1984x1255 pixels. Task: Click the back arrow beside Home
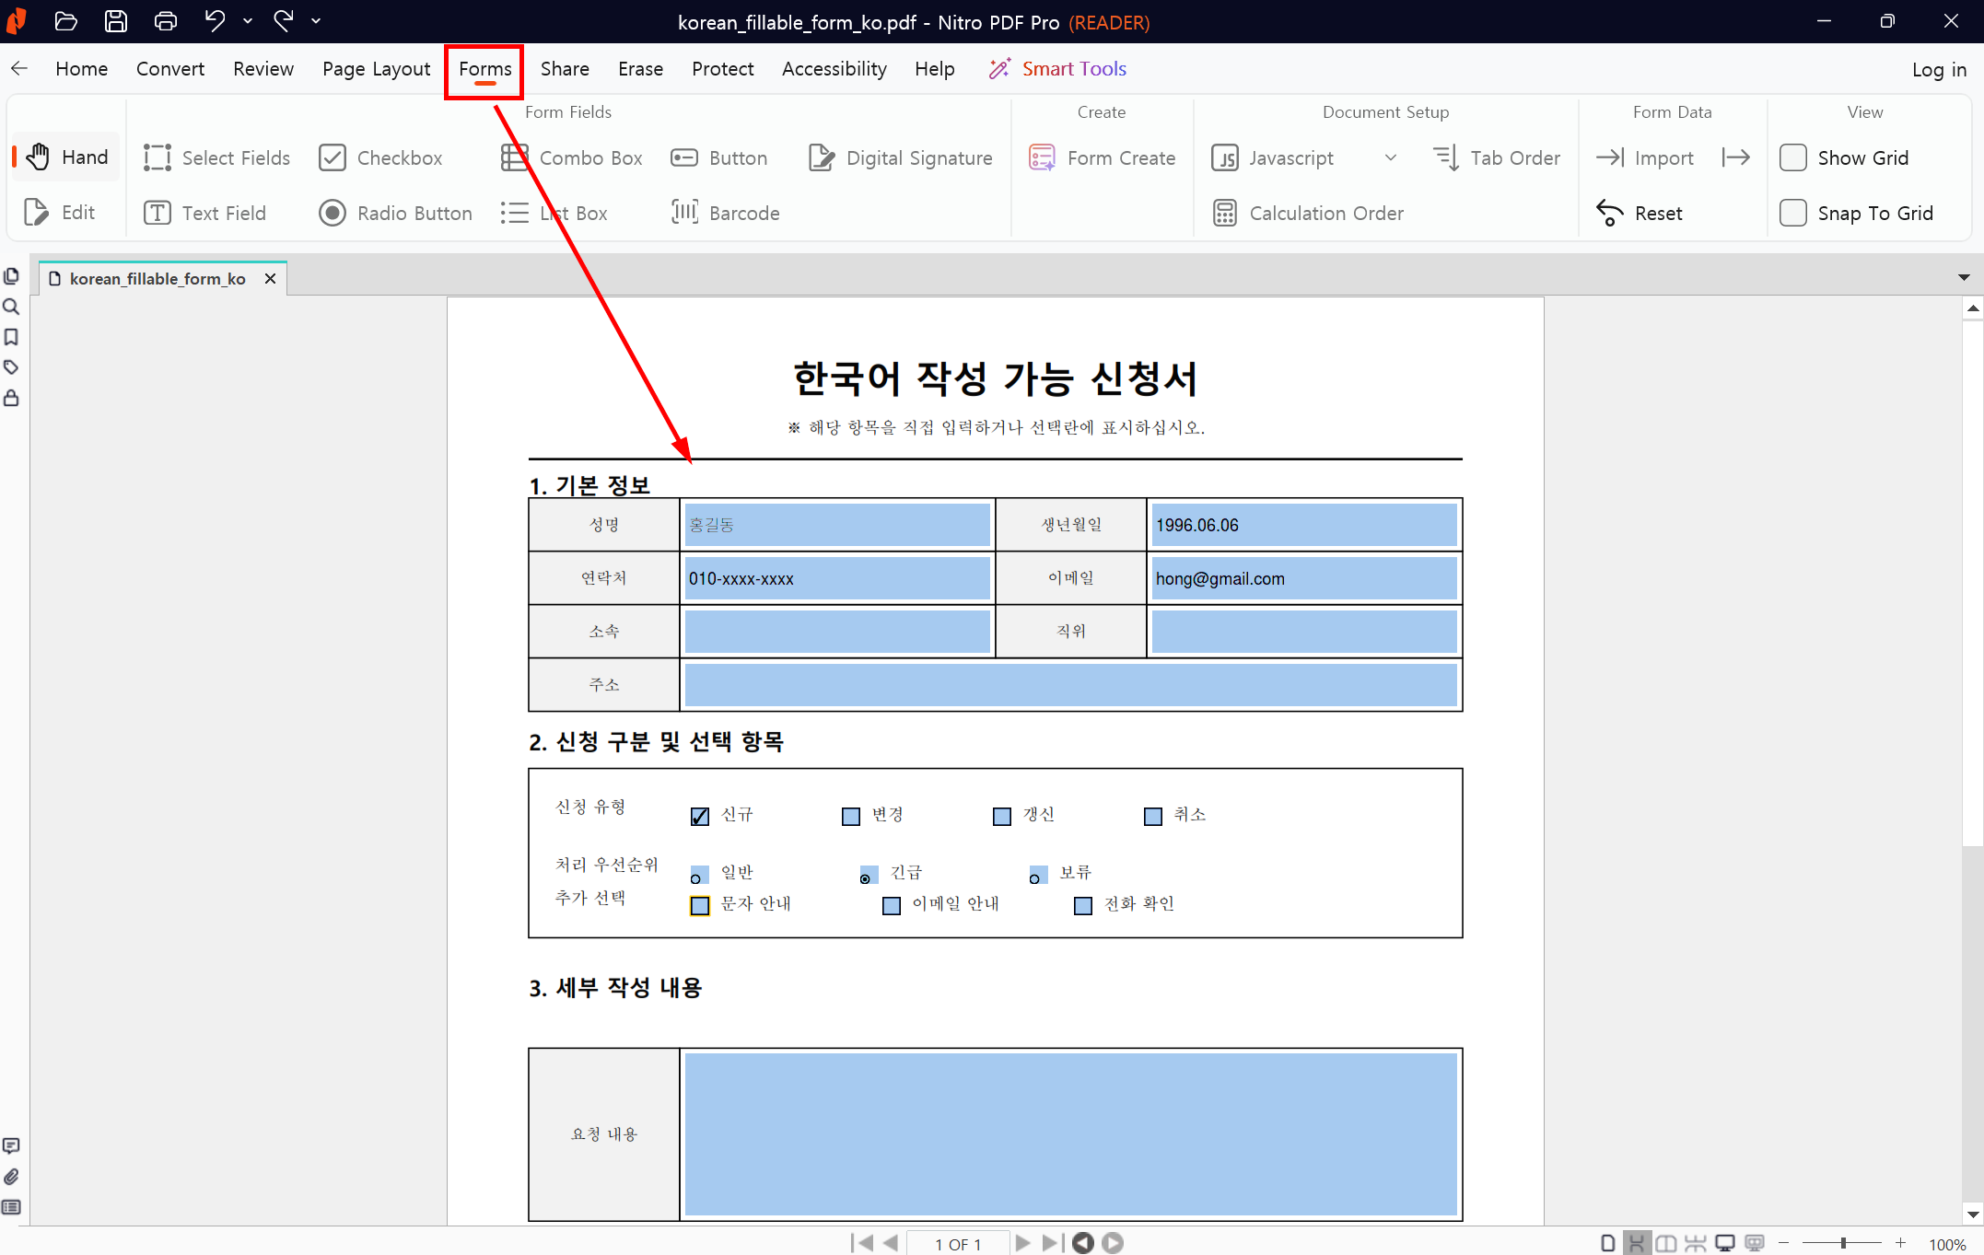[19, 69]
